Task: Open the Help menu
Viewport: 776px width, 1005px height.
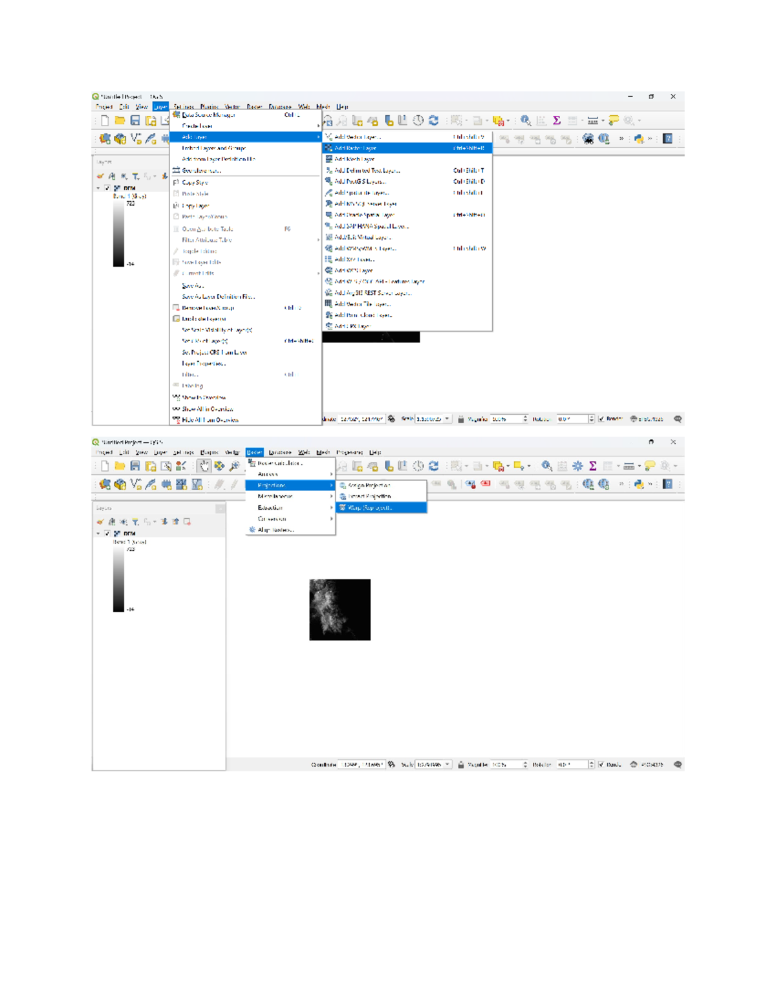Action: [x=342, y=107]
